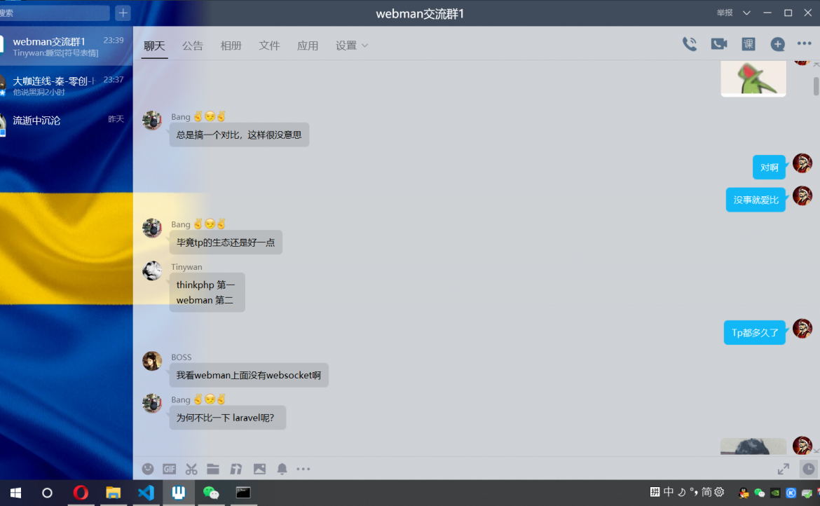
Task: Open Opera browser from taskbar
Action: 81,493
